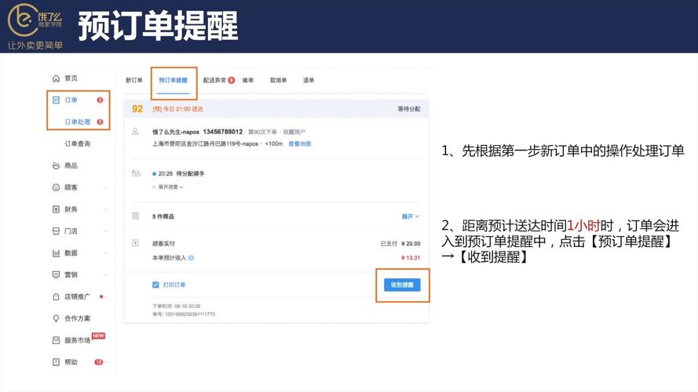Screen dimensions: 698x392
Task: Click the 营销 marketing icon
Action: pos(56,274)
